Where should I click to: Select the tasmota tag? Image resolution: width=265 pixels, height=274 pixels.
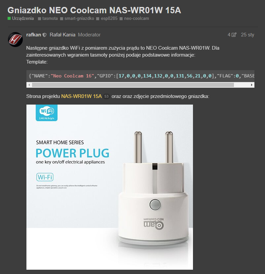[50, 18]
